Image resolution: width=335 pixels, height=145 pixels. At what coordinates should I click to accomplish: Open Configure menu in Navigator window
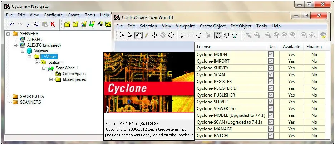point(53,15)
